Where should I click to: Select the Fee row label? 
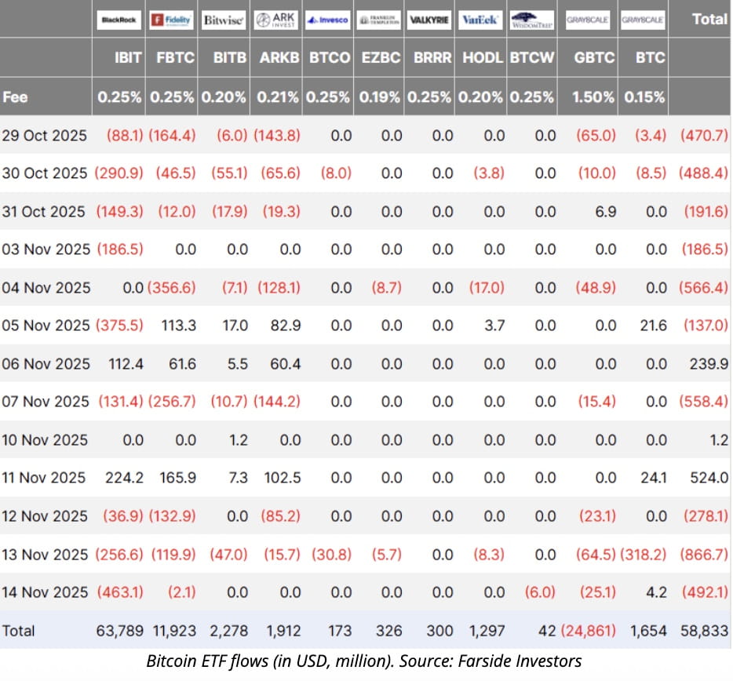[x=16, y=97]
